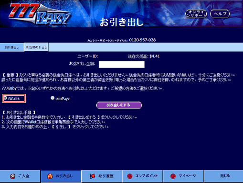Screen dimensions: 243x183
Task: Open 取引履歴 transaction history
Action: pos(102,176)
